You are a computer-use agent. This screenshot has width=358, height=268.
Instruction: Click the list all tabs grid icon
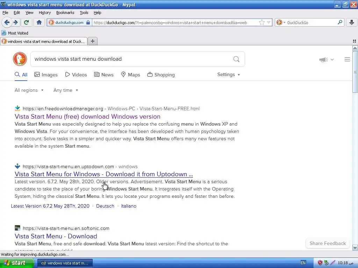(355, 41)
